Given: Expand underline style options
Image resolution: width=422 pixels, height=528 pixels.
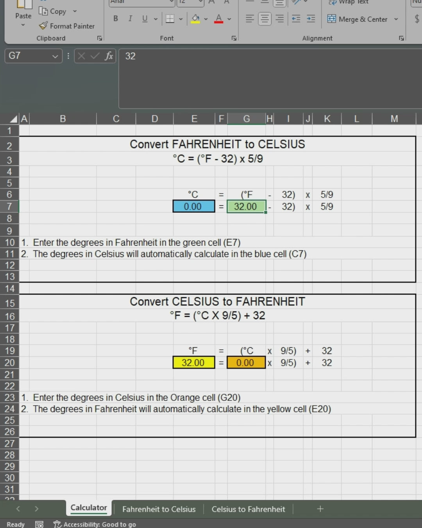Looking at the screenshot, I should coord(156,19).
